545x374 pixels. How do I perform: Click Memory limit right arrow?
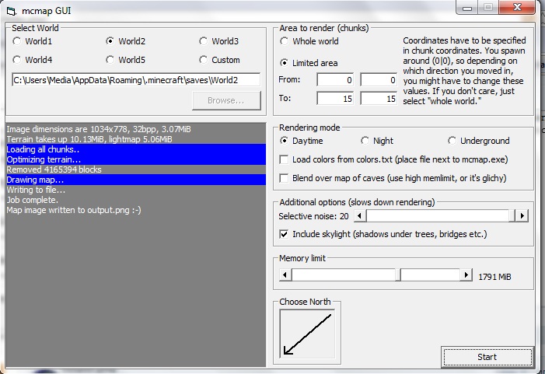point(466,275)
